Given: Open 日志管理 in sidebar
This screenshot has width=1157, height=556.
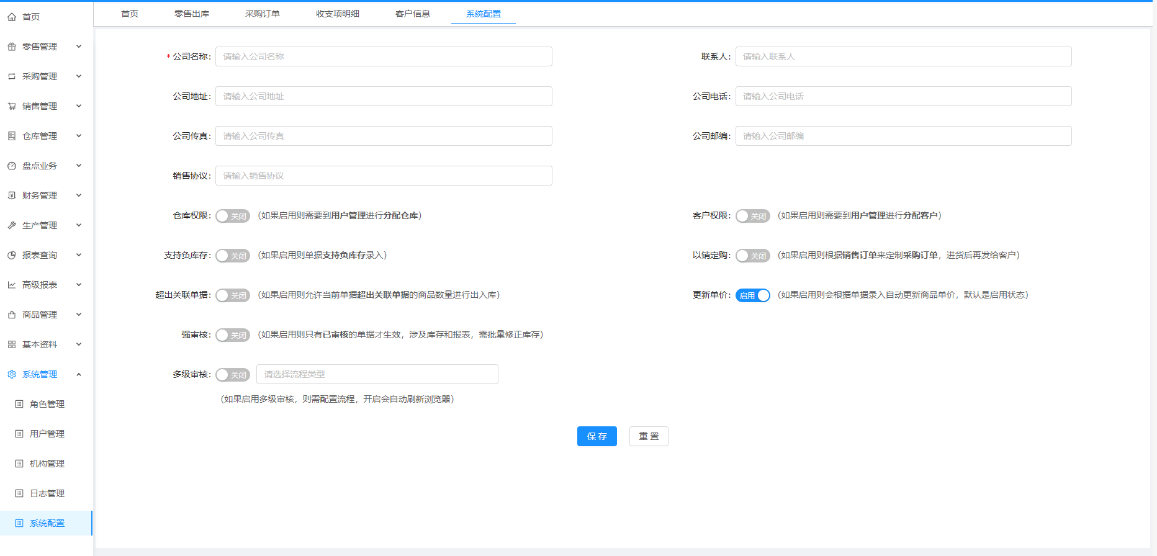Looking at the screenshot, I should [x=47, y=493].
